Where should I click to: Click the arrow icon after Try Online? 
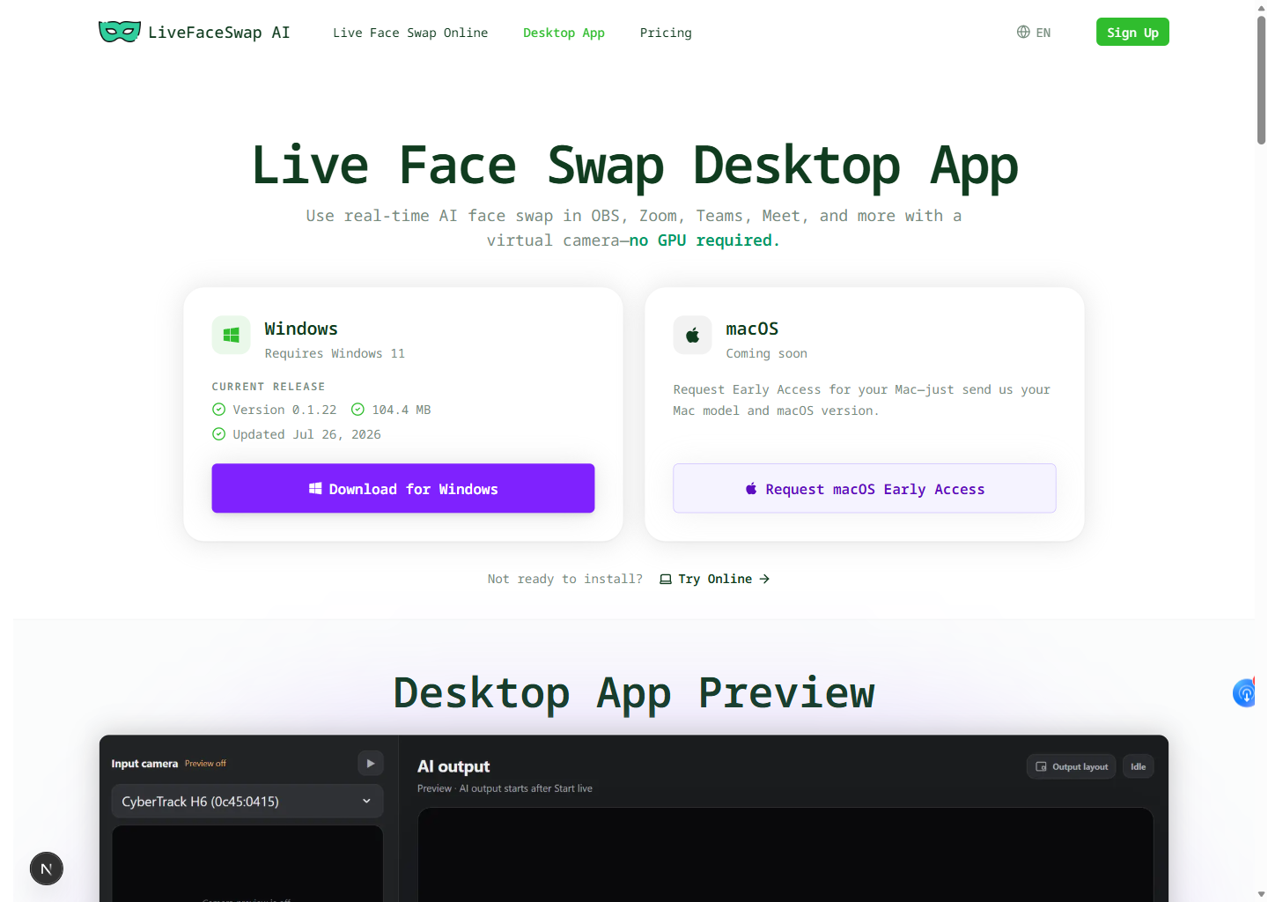764,579
